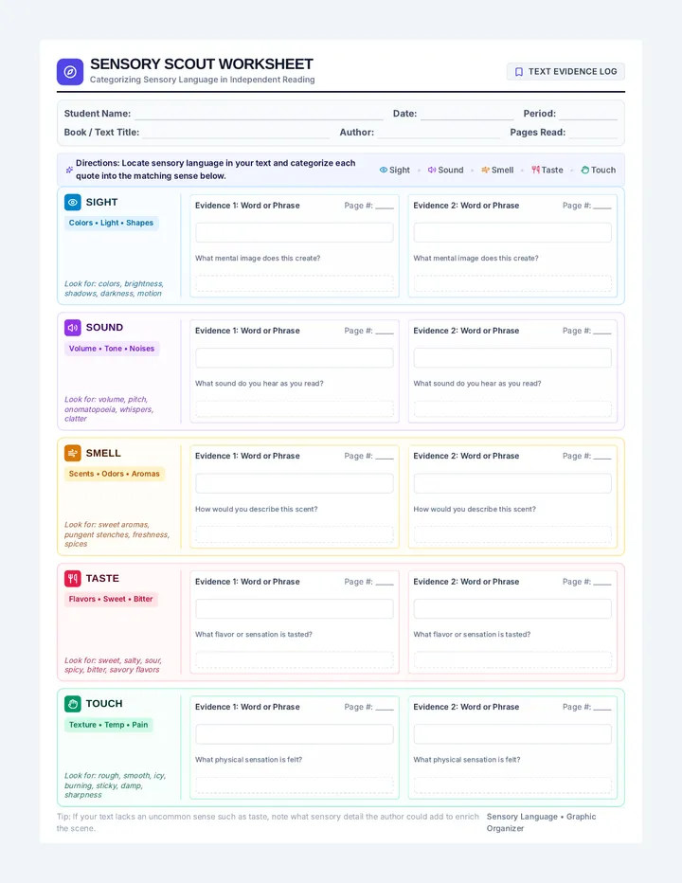Click 'Sensory Language • Graphic Organizer' footer text

pyautogui.click(x=541, y=822)
